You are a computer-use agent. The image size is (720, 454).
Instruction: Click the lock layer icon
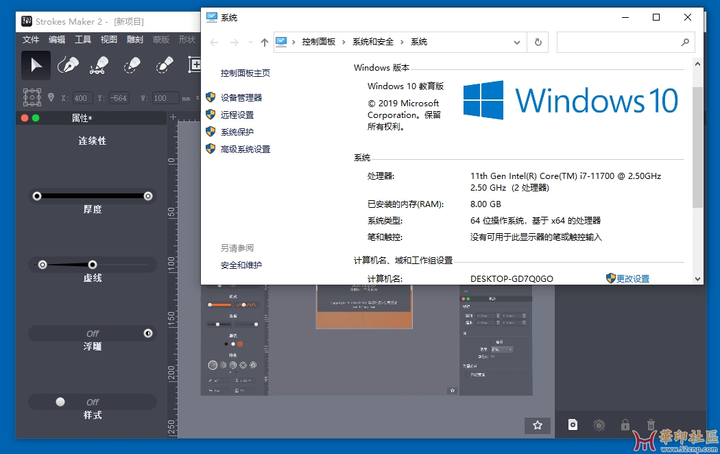[x=625, y=425]
